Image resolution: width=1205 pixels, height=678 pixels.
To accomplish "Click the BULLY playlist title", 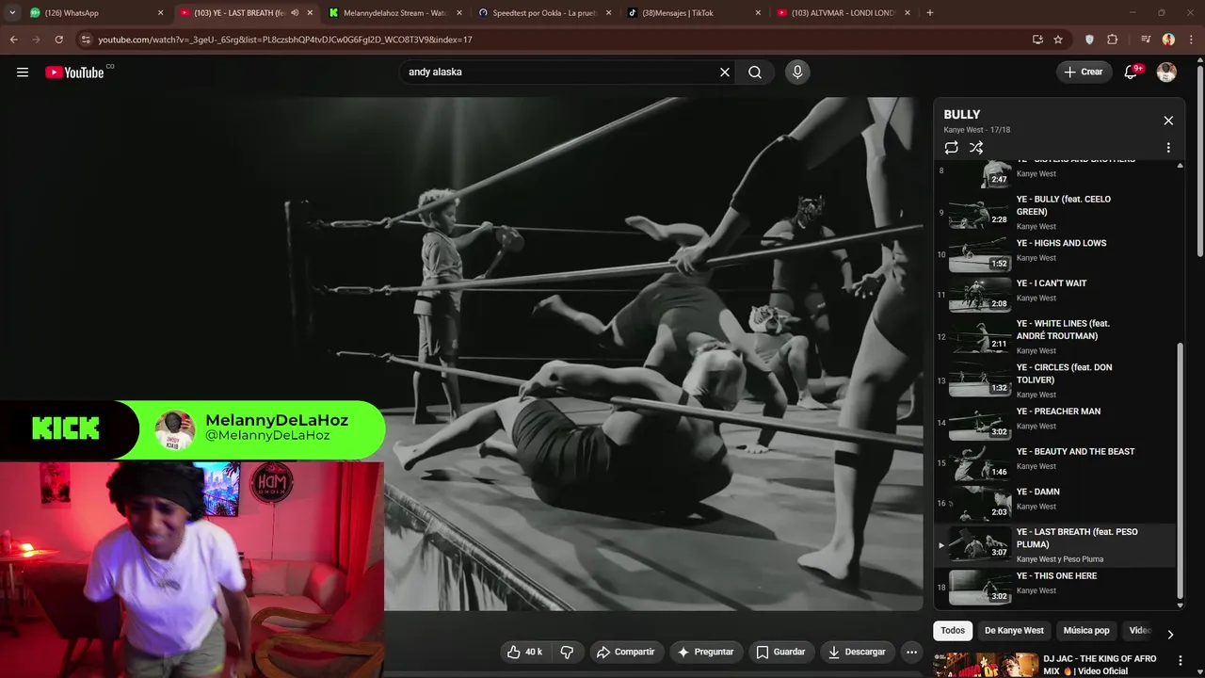I will 962,114.
